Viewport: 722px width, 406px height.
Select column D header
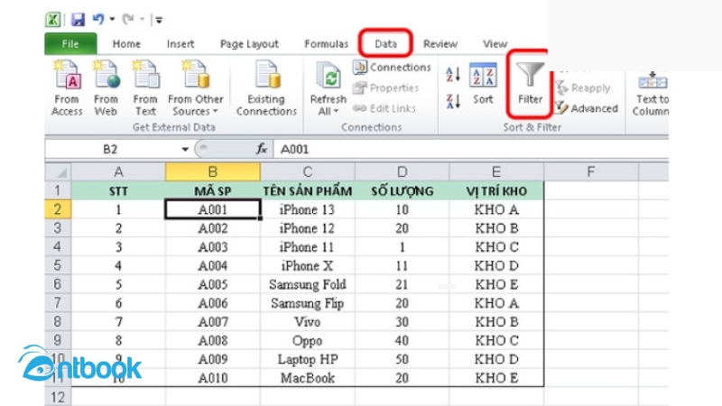402,172
